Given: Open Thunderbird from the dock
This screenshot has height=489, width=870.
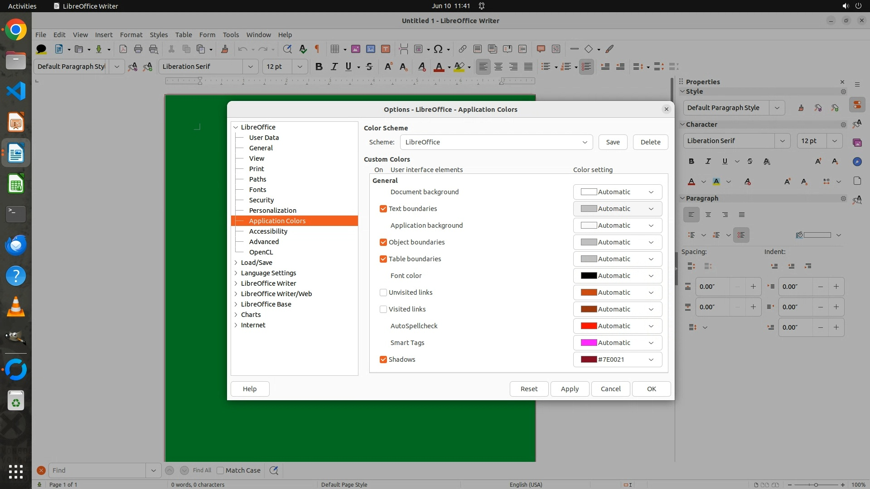Looking at the screenshot, I should (x=16, y=245).
